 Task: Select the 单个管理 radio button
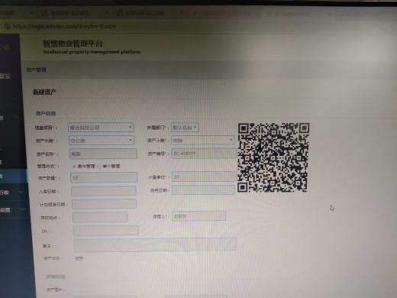99,167
